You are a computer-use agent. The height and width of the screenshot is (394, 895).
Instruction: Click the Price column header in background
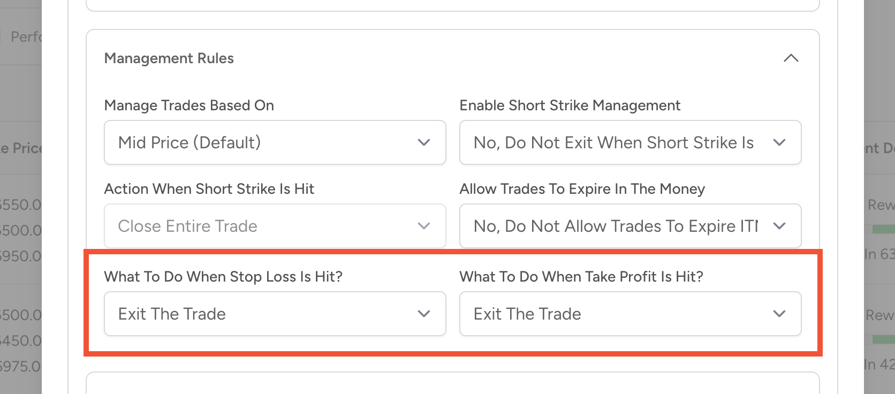pyautogui.click(x=21, y=148)
